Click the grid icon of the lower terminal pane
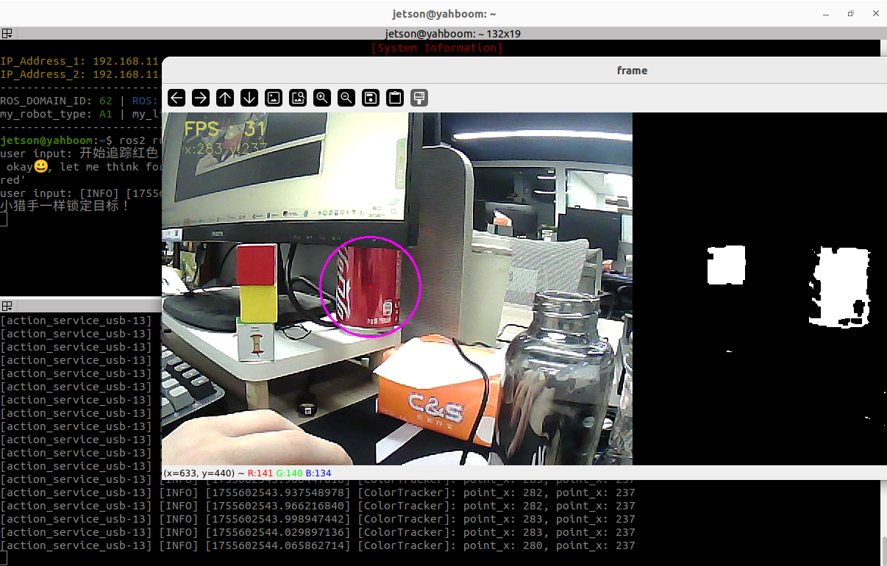The height and width of the screenshot is (566, 887). (x=7, y=305)
